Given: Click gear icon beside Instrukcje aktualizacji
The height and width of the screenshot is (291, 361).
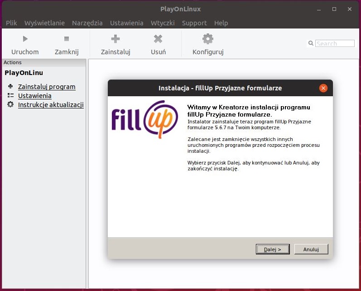Looking at the screenshot, I should 10,104.
